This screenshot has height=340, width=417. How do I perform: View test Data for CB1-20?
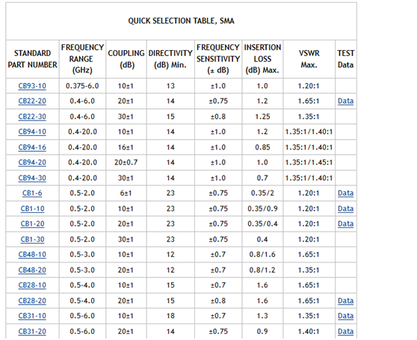click(345, 224)
